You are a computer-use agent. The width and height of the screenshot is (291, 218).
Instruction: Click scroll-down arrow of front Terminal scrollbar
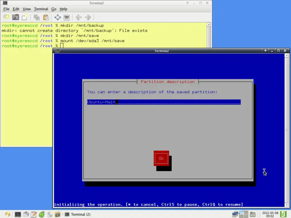[287, 205]
